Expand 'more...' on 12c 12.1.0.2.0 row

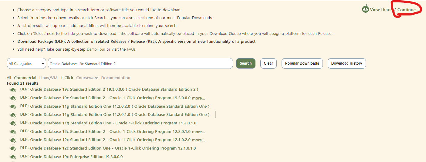click(198, 140)
